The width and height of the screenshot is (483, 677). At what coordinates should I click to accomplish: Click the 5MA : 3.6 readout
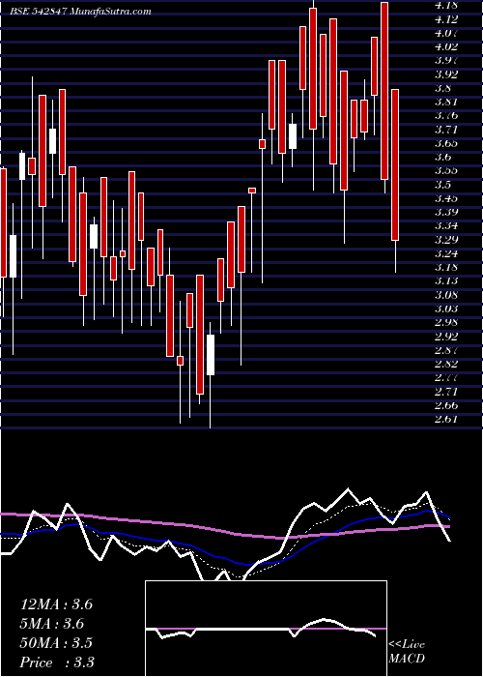[52, 624]
